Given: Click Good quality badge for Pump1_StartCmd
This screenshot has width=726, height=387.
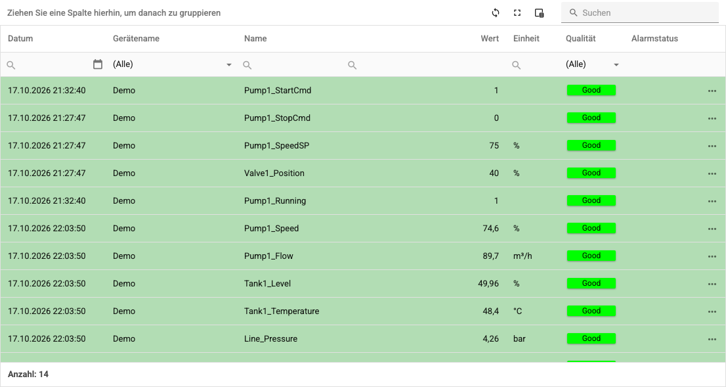Looking at the screenshot, I should tap(591, 91).
